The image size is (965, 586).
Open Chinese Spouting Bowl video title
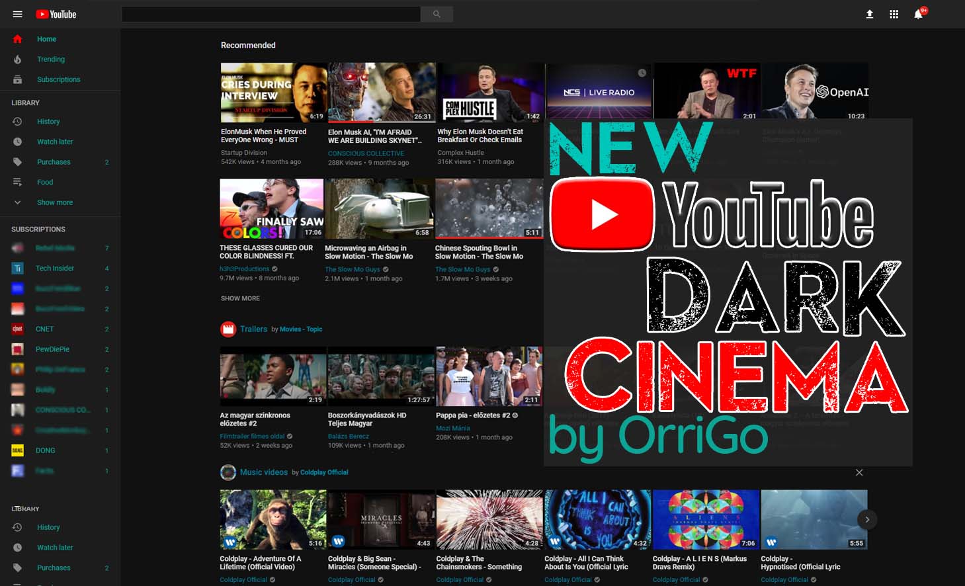pos(479,253)
